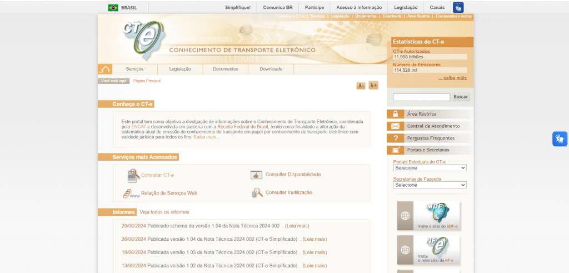Click 'Veja todos os informes' link

pyautogui.click(x=164, y=212)
